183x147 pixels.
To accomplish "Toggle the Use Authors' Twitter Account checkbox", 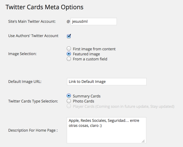I will (x=69, y=36).
